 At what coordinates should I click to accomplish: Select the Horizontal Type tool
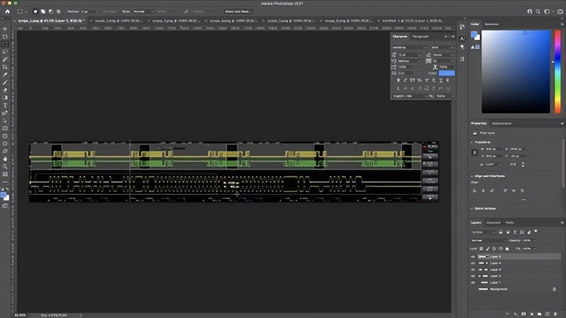[5, 105]
